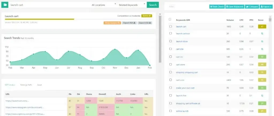The image size is (274, 116).
Task: Click the May data point on trends chart
Action: [45, 51]
